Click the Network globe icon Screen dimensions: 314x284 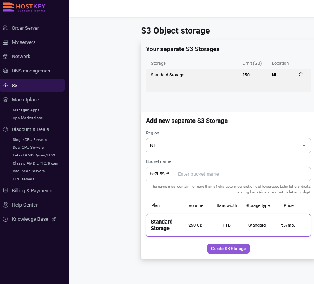(5, 57)
